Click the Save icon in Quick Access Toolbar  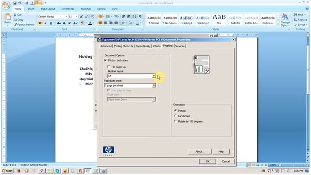click(x=15, y=3)
